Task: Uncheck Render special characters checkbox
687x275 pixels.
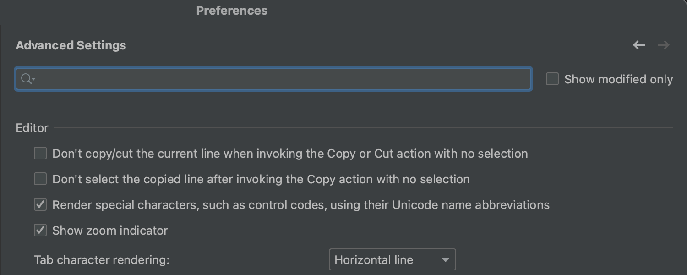Action: tap(40, 205)
